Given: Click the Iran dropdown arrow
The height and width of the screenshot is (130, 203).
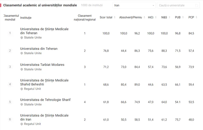Looking at the screenshot, I should 153,6.
